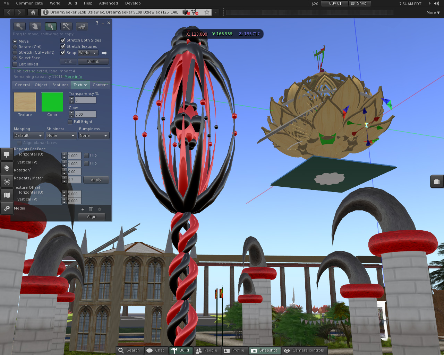The width and height of the screenshot is (444, 355).
Task: Select the hand Move tool
Action: [35, 26]
